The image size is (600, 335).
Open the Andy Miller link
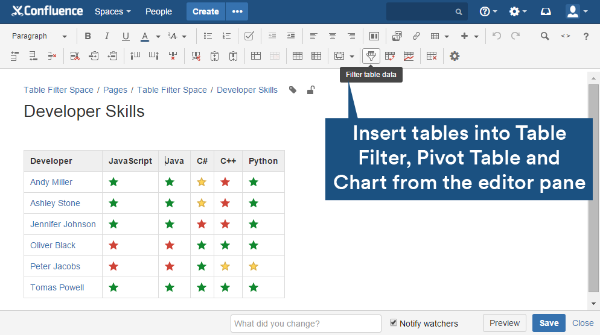(x=51, y=182)
